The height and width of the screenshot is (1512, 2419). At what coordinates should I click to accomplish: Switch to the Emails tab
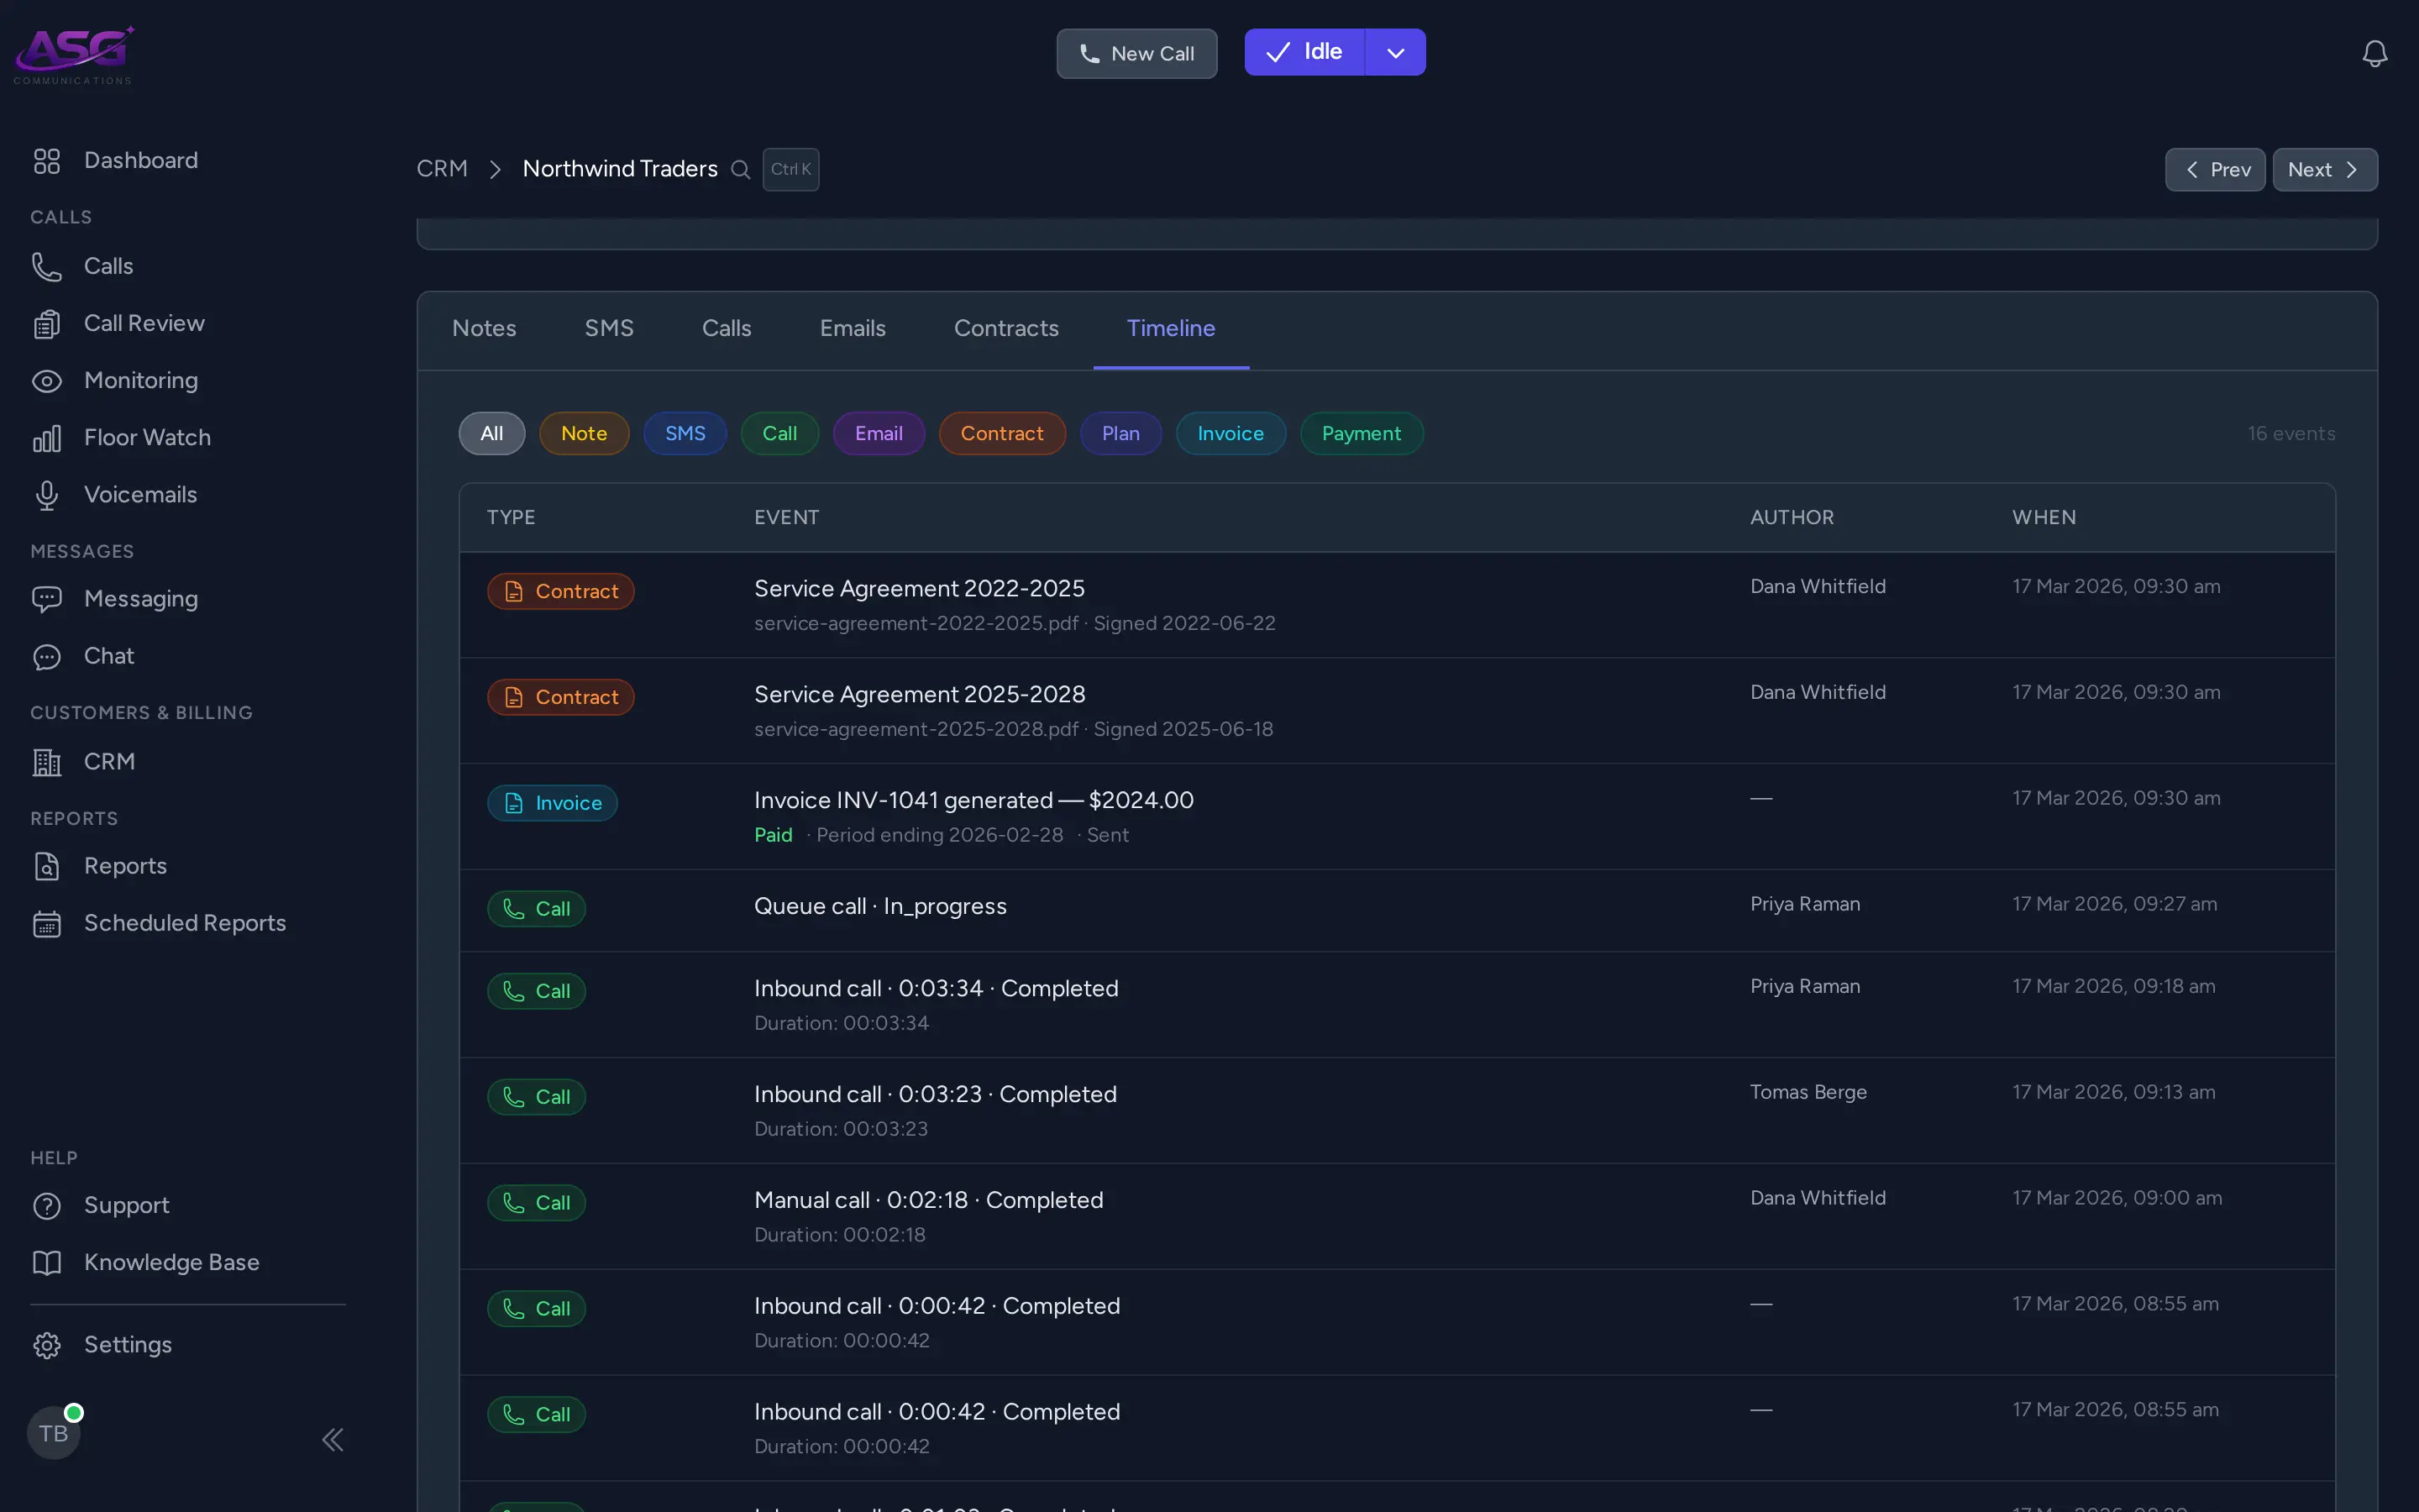click(x=853, y=329)
